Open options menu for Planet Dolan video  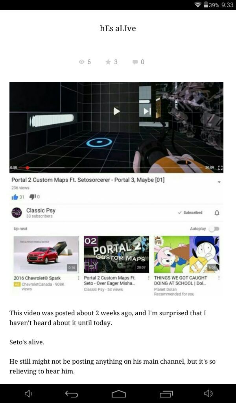pyautogui.click(x=219, y=278)
